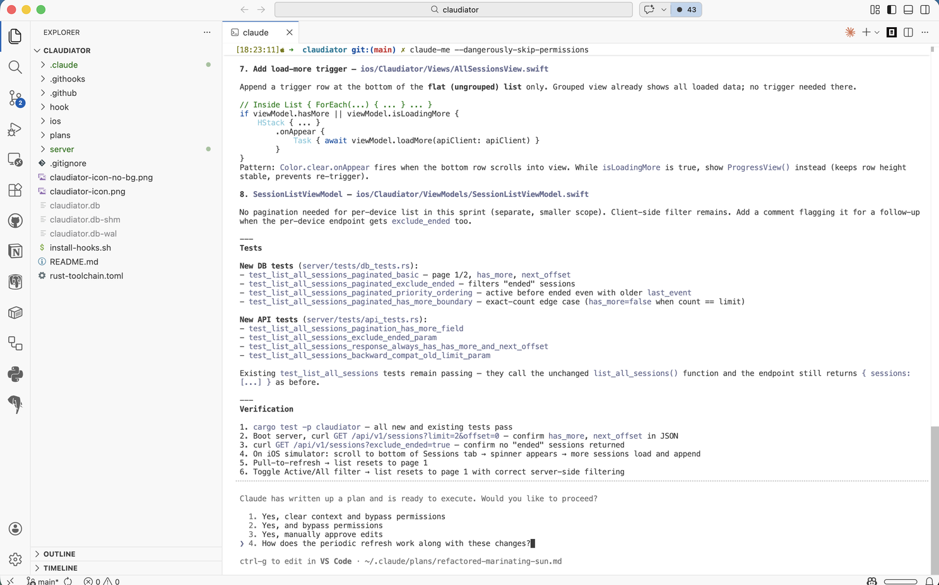Click the claudiator command center search box
939x585 pixels.
(x=453, y=9)
